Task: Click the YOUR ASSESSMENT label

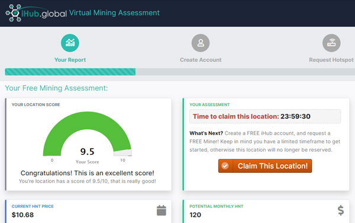Action: [x=209, y=105]
